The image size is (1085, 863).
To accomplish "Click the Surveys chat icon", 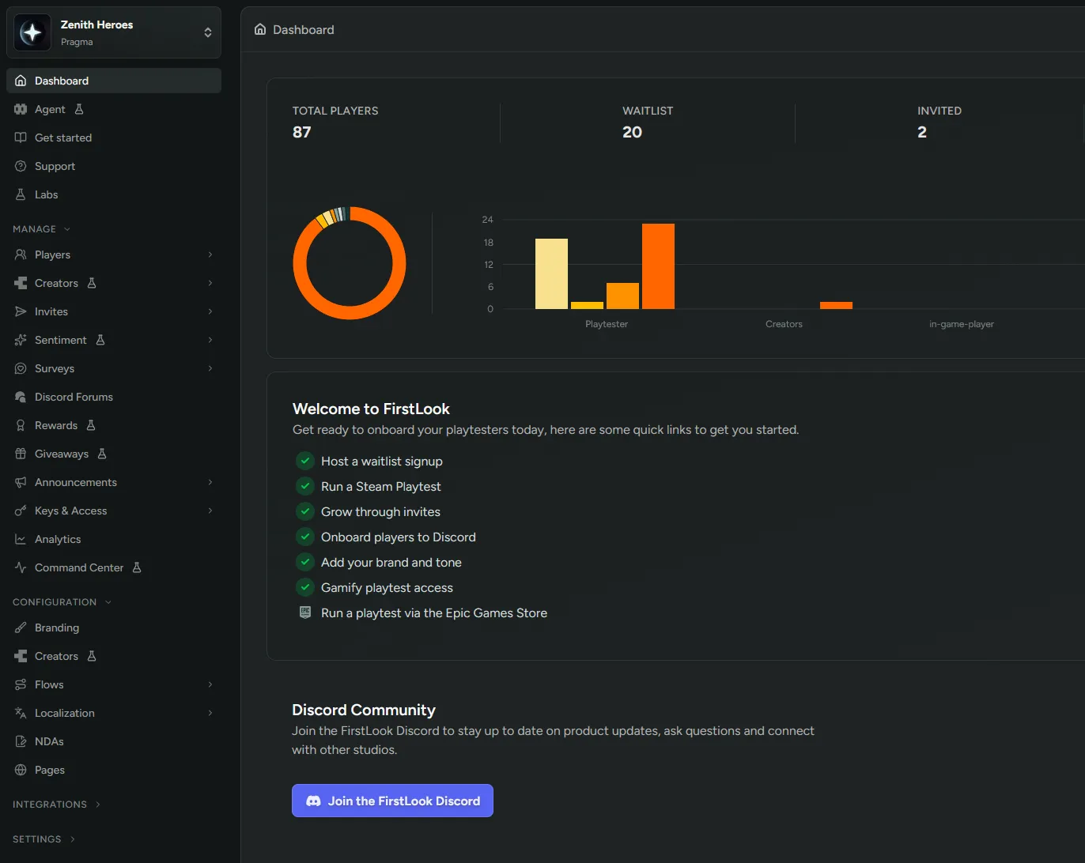I will 21,368.
